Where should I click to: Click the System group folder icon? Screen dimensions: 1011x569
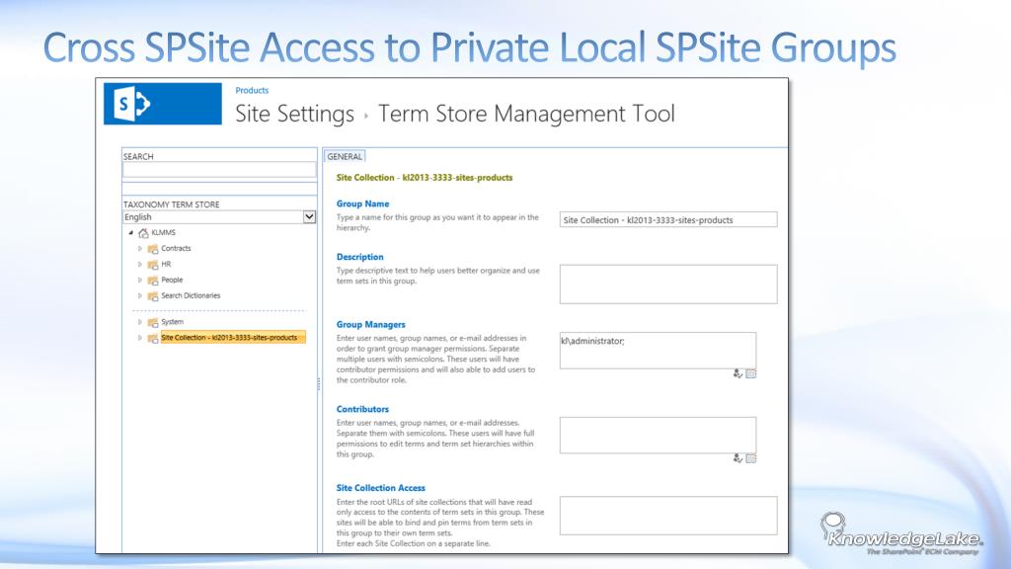tap(153, 323)
